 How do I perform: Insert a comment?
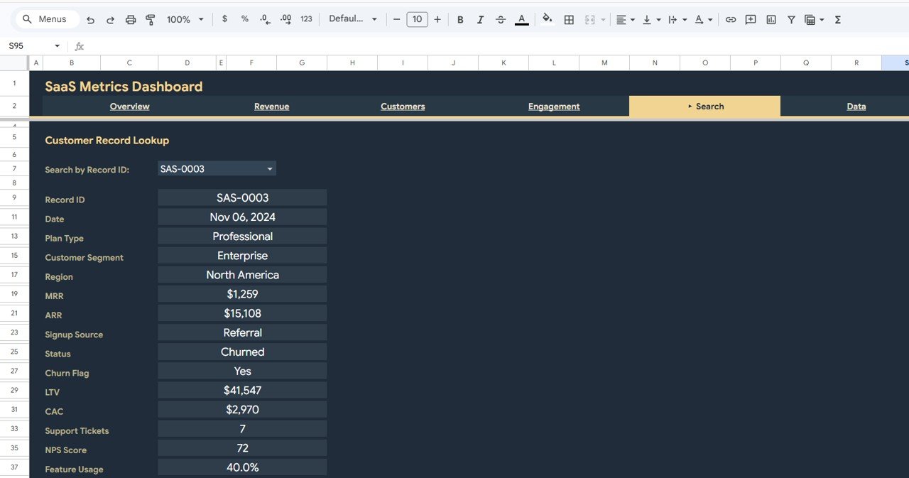pyautogui.click(x=751, y=19)
